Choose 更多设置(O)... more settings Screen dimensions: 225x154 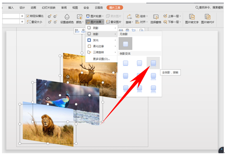(101, 59)
